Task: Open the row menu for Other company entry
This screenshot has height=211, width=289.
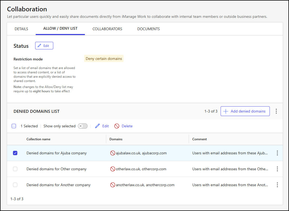Action: (x=277, y=169)
